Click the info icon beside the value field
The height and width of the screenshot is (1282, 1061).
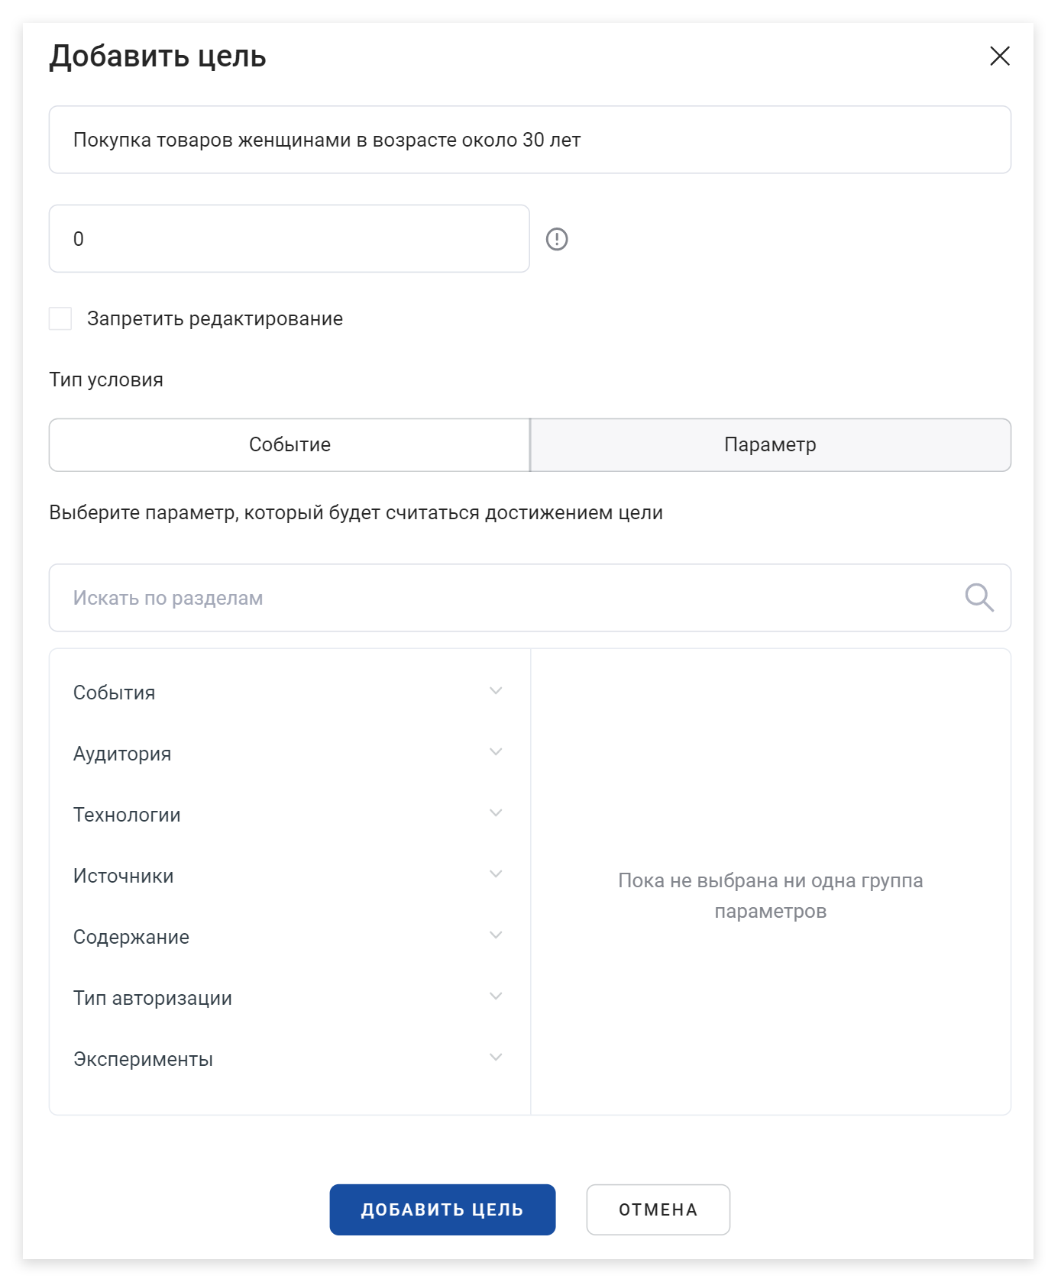pos(557,239)
